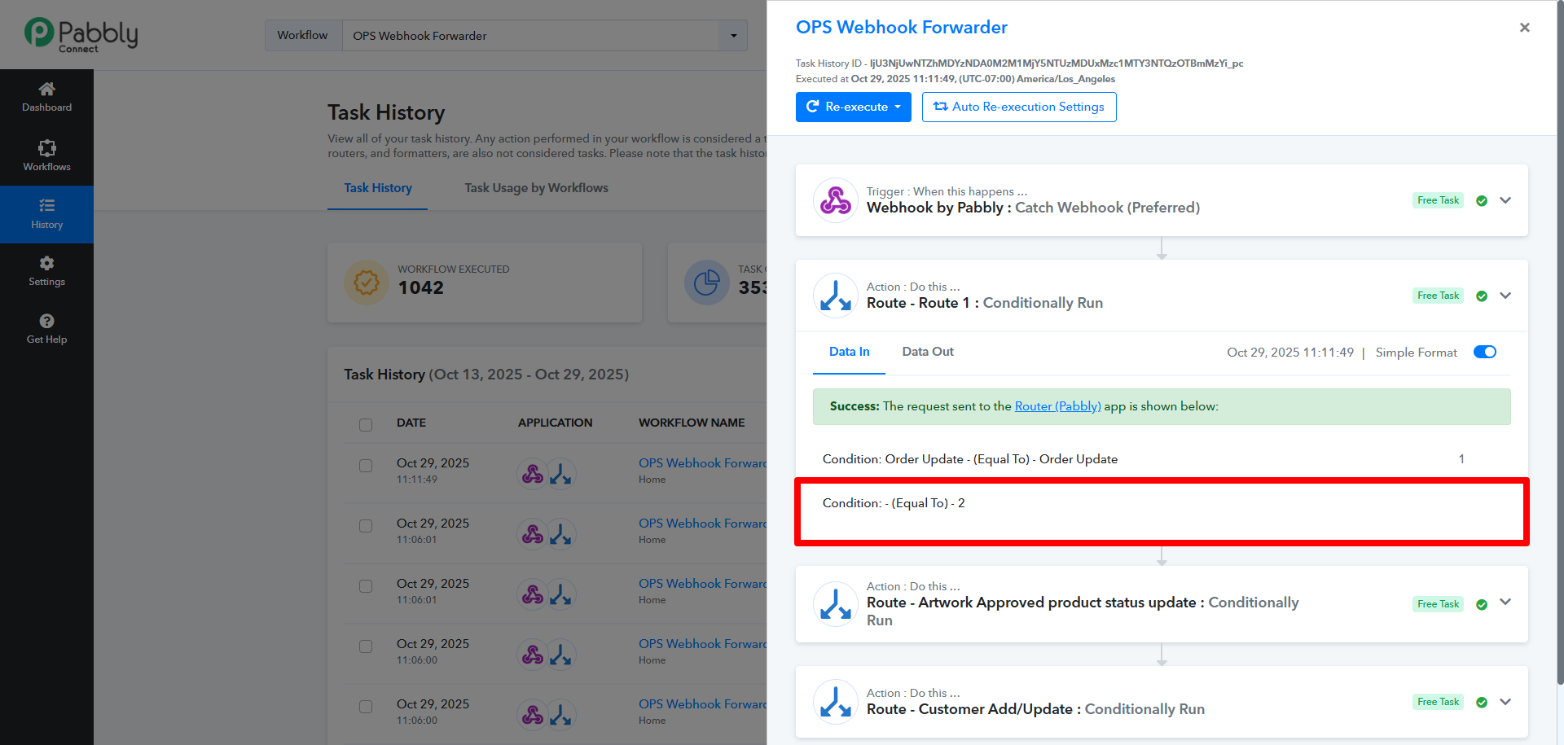Open OPS Webhook Forwarder link in 11:11:49 row
The height and width of the screenshot is (745, 1564).
(x=702, y=463)
